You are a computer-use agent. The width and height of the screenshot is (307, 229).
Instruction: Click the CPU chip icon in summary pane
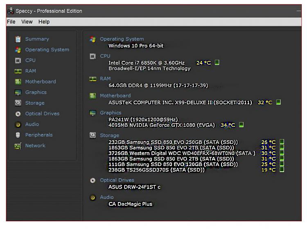(93, 56)
